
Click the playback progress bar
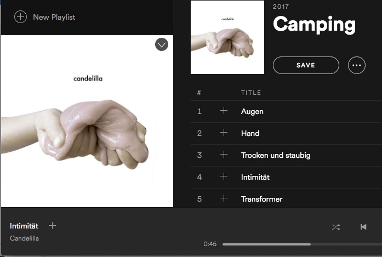(302, 244)
